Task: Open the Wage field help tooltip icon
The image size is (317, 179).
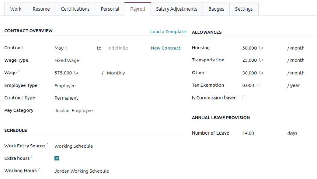Action: click(19, 71)
